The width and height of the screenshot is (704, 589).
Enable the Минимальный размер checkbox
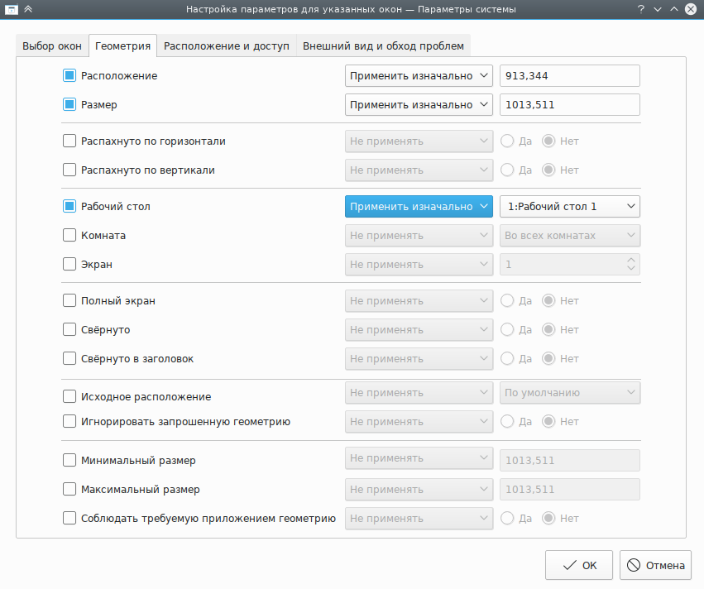[x=69, y=460]
